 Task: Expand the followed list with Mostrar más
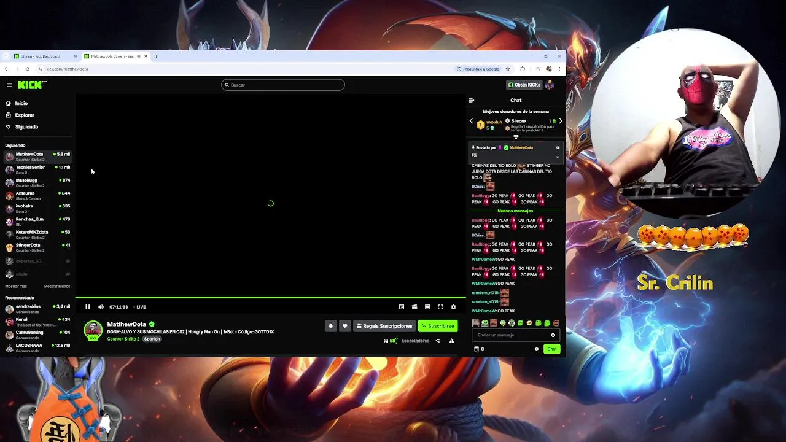click(16, 286)
